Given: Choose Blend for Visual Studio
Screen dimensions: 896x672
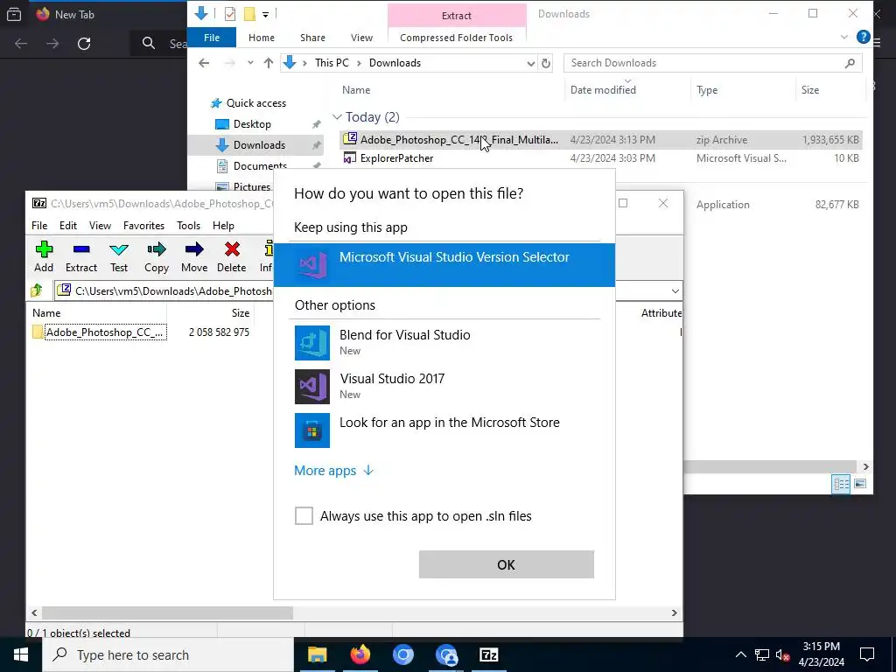Looking at the screenshot, I should pos(444,343).
